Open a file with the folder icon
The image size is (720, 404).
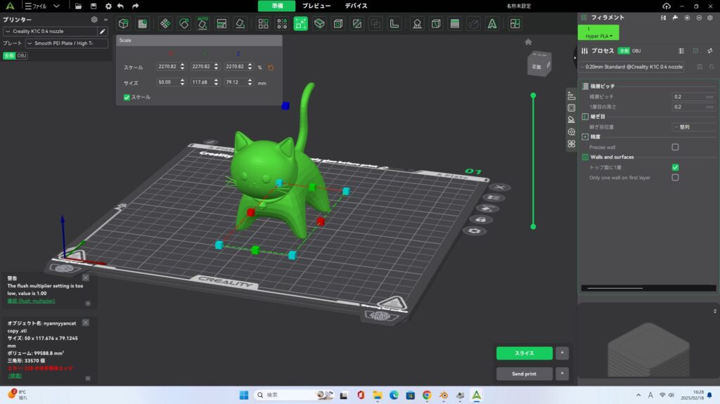tap(79, 6)
